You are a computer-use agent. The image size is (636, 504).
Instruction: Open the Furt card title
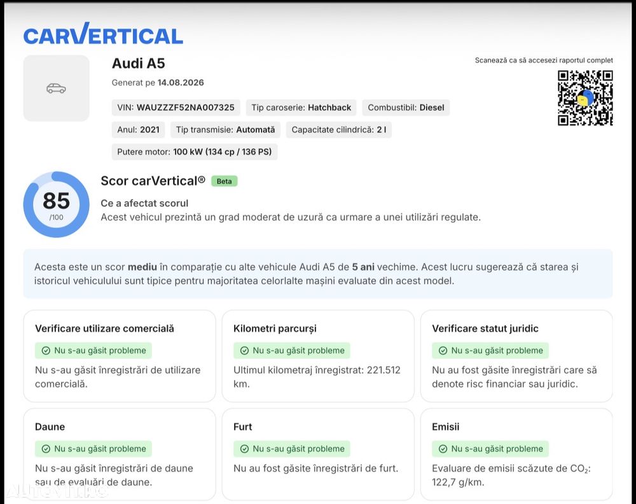pyautogui.click(x=242, y=427)
